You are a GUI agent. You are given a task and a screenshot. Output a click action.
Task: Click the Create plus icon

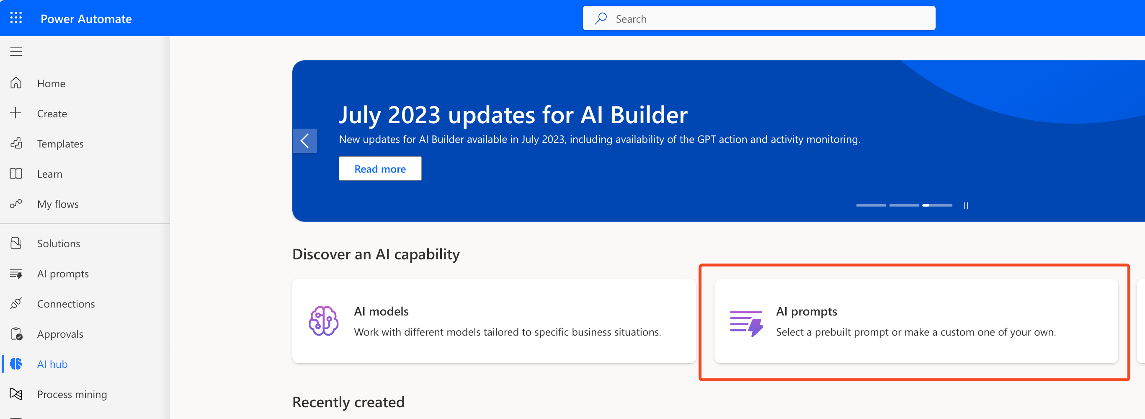pyautogui.click(x=16, y=113)
